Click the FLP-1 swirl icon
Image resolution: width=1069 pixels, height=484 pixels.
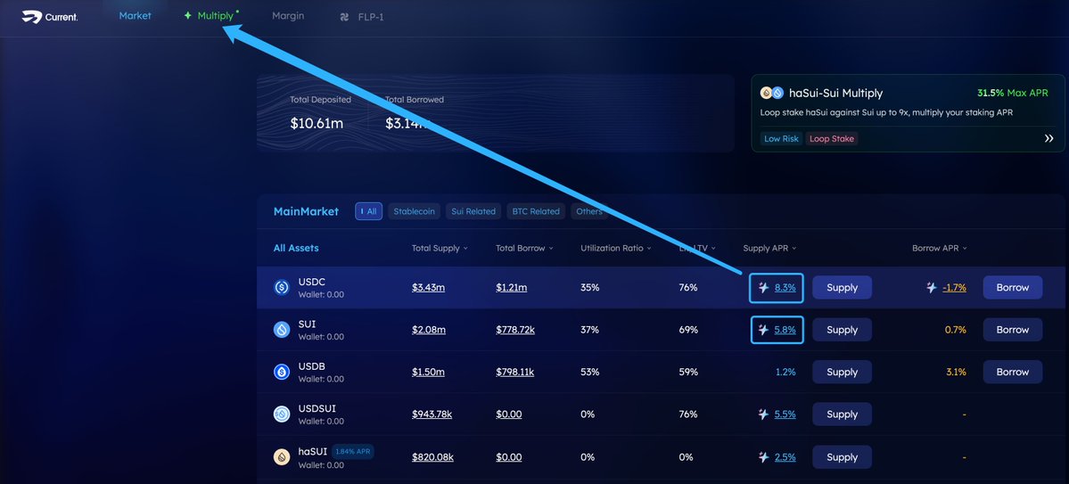click(x=344, y=17)
